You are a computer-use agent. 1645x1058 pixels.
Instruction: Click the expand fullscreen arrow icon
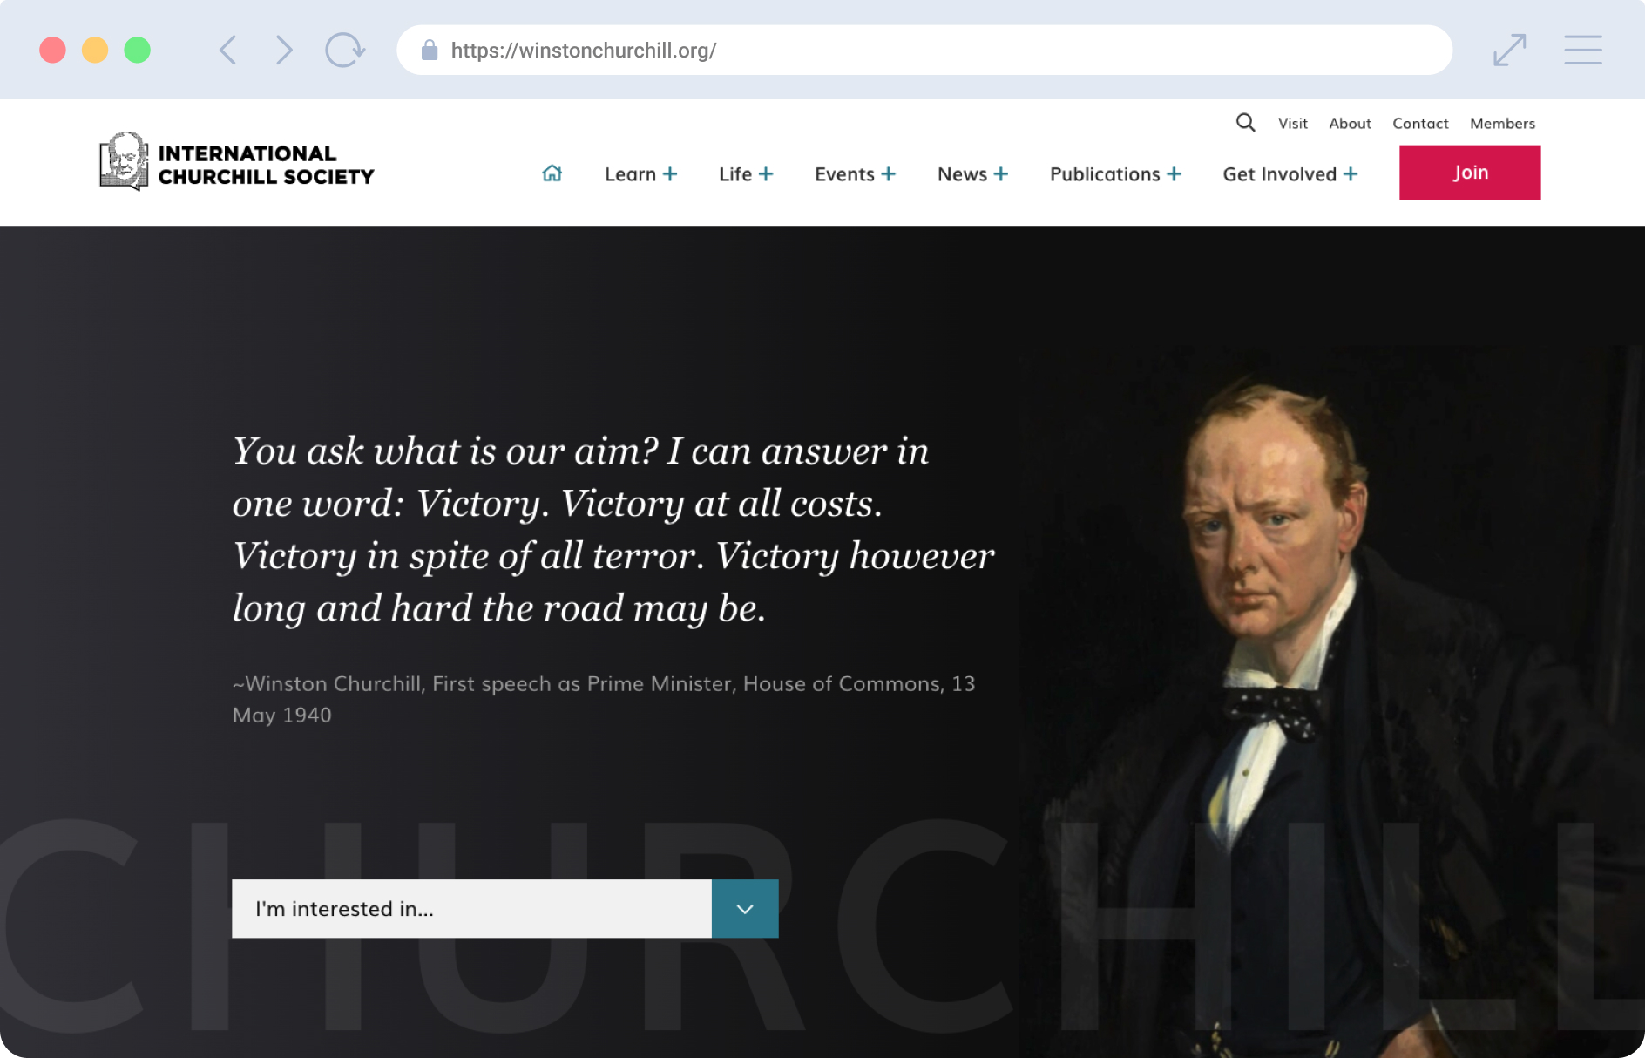(1509, 50)
